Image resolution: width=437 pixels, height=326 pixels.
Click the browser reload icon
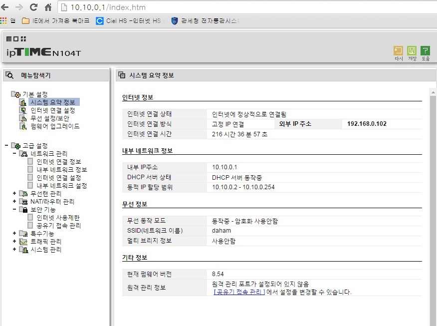(x=34, y=7)
